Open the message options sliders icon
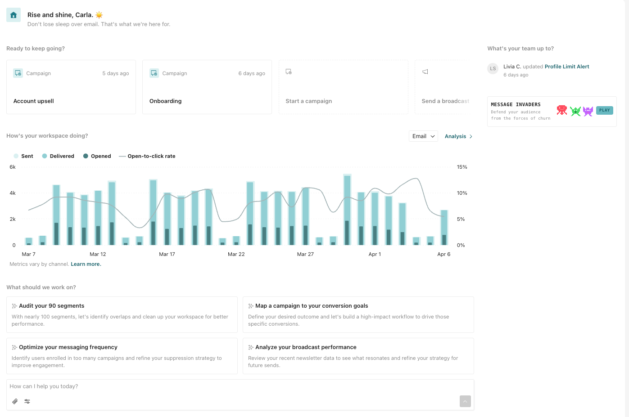629x417 pixels. coord(27,401)
